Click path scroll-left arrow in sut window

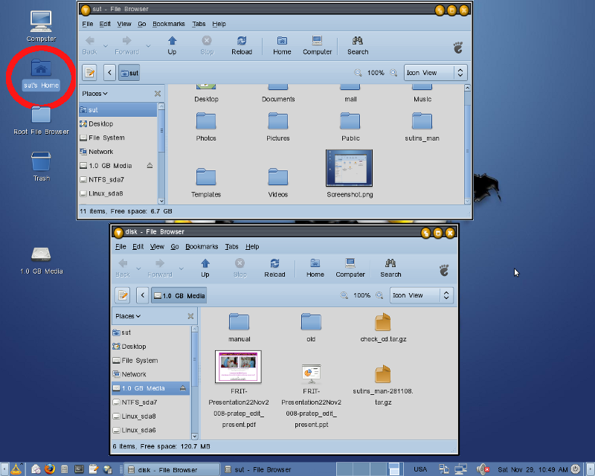(109, 72)
